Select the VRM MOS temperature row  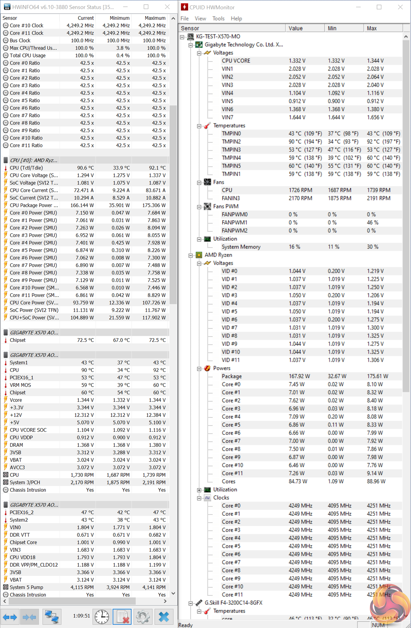click(85, 385)
